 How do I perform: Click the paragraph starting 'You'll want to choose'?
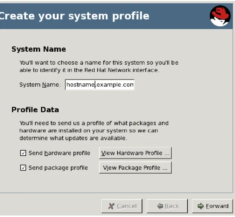[x=99, y=66]
